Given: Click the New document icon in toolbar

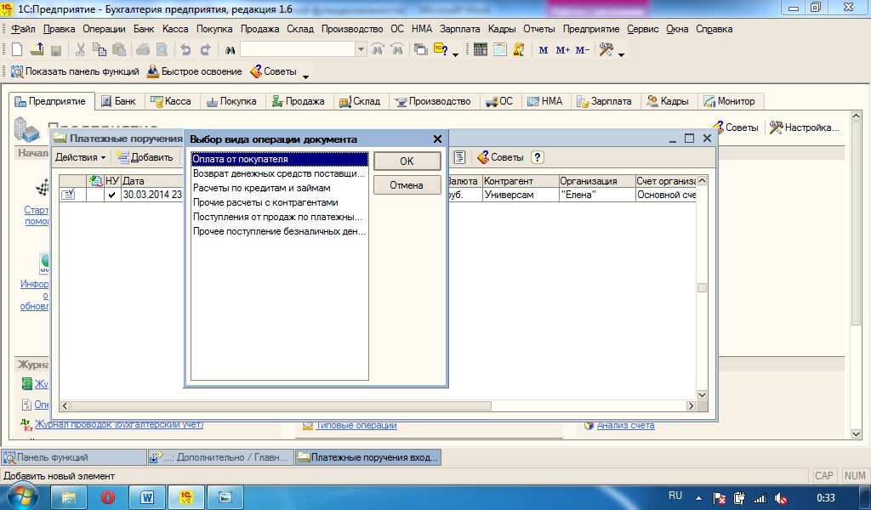Looking at the screenshot, I should [x=19, y=50].
